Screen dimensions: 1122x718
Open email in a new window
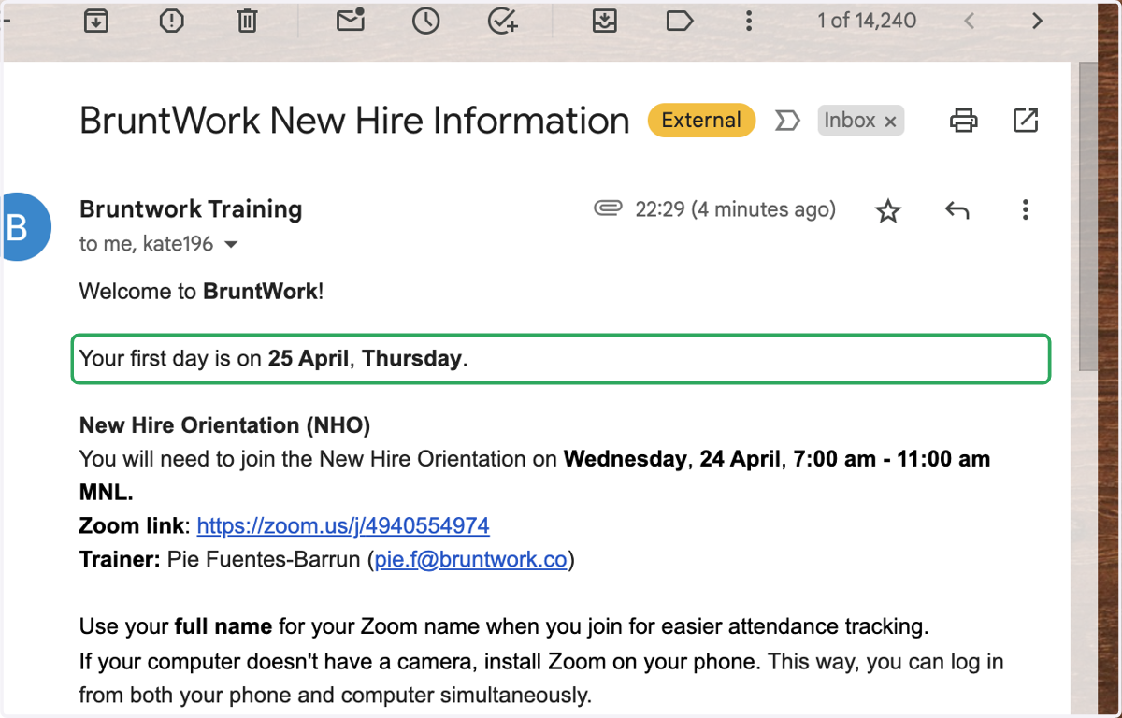click(x=1026, y=120)
